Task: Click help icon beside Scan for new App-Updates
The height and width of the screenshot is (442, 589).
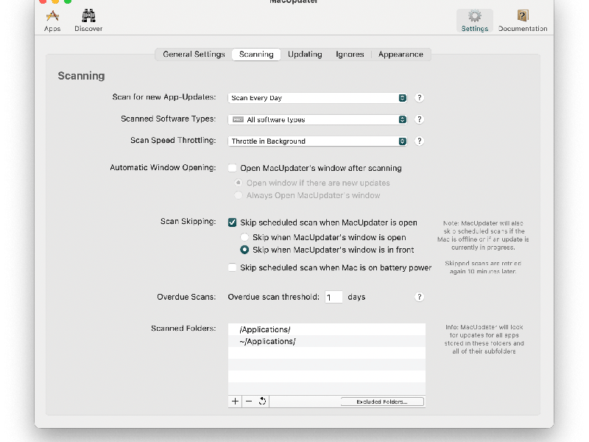Action: point(419,98)
